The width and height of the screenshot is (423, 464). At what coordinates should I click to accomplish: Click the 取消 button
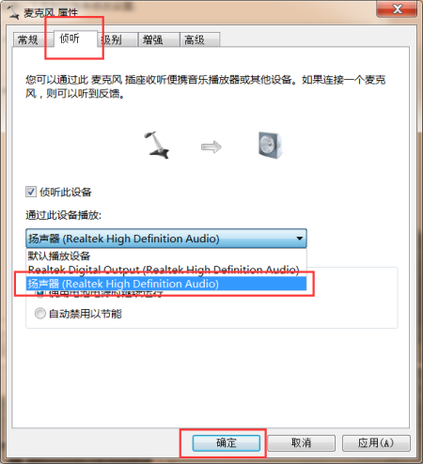tap(301, 443)
